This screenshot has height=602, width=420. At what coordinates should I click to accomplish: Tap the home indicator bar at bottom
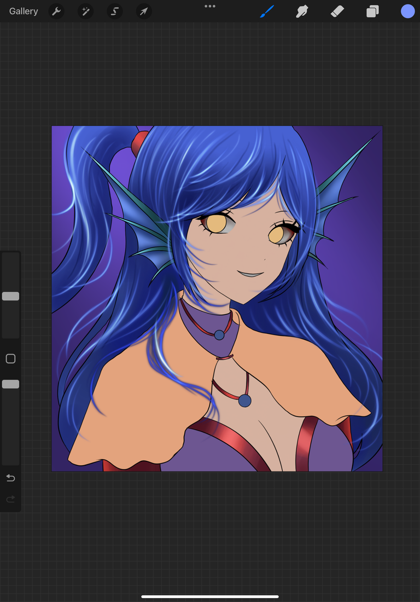click(210, 597)
